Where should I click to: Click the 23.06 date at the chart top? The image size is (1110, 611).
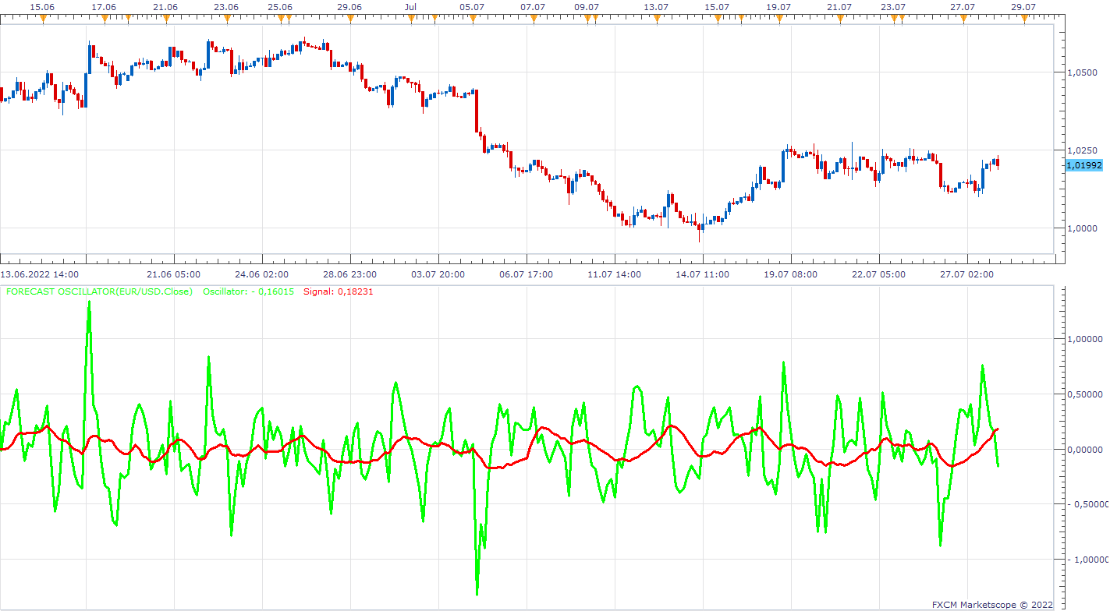[226, 7]
